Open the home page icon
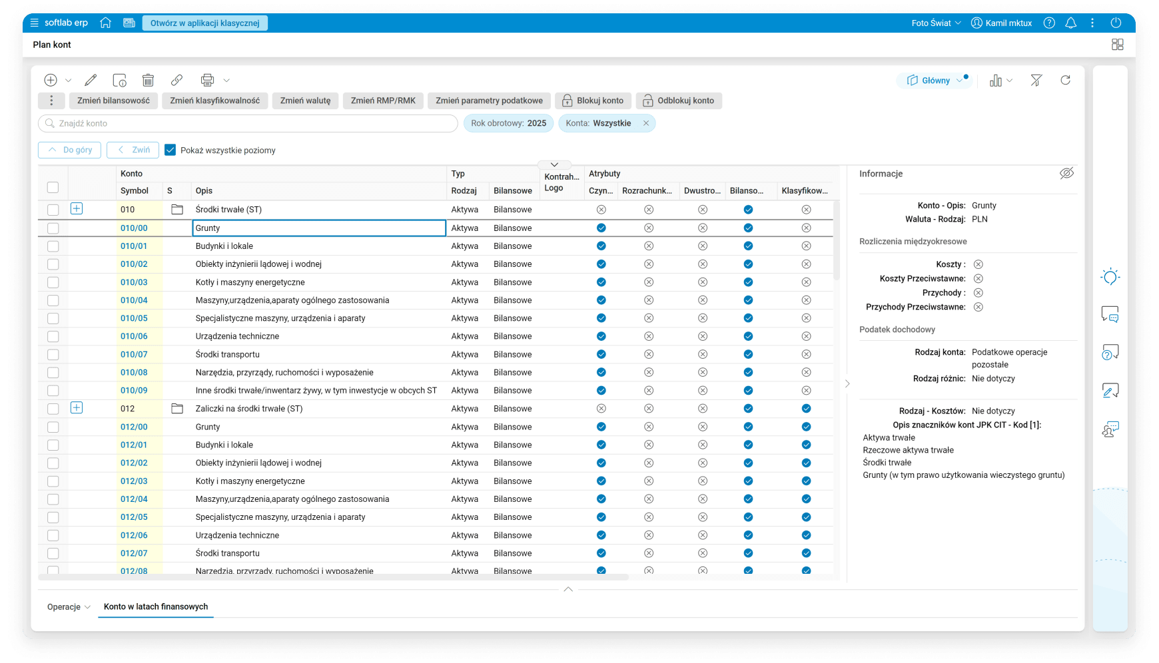The width and height of the screenshot is (1159, 663). click(105, 23)
